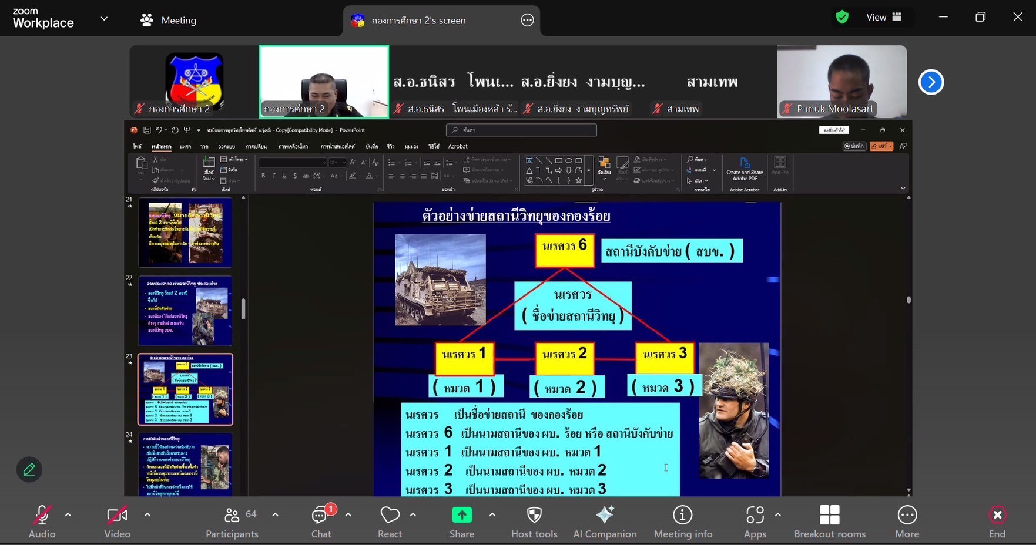Unmute using the Zoom Audio button
The image size is (1036, 545).
click(42, 521)
